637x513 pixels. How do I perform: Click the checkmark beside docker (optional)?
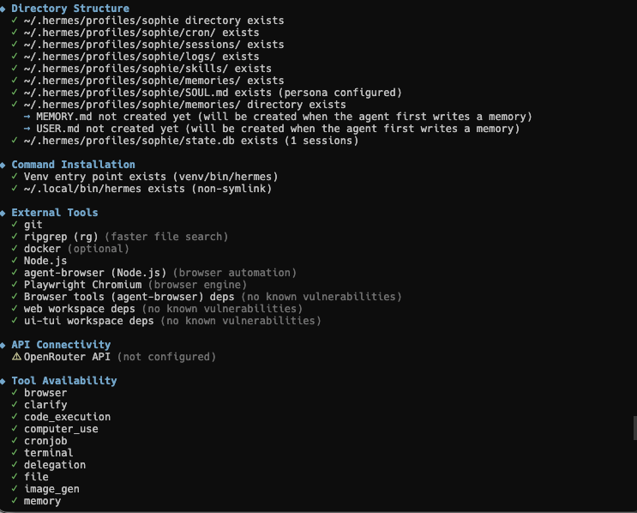click(x=15, y=248)
